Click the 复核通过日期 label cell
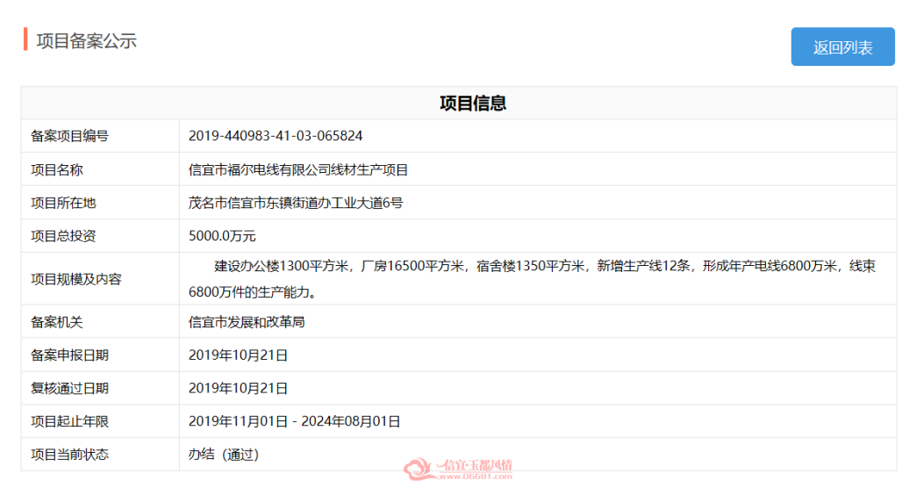The width and height of the screenshot is (916, 488). (x=100, y=389)
